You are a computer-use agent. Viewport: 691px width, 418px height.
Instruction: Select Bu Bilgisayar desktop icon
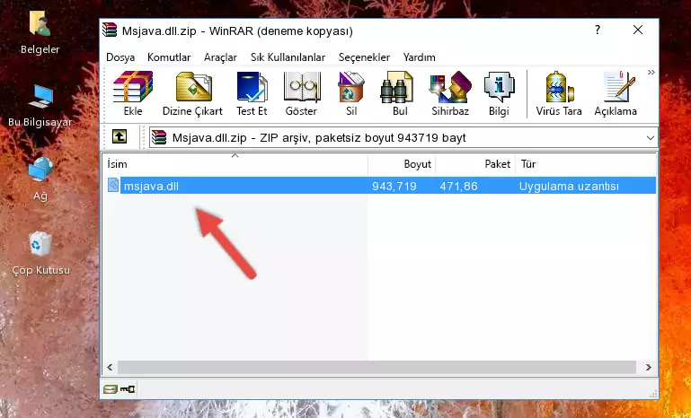pyautogui.click(x=40, y=106)
